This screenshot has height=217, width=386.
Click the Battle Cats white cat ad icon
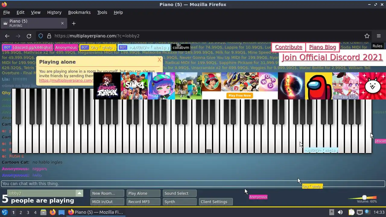point(373,86)
